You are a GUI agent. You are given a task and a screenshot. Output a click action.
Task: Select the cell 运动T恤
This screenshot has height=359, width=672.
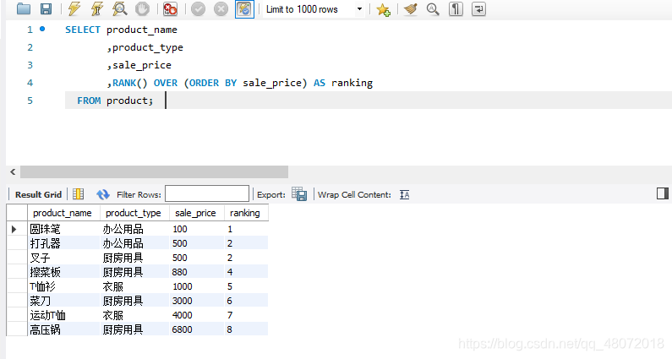pos(63,315)
